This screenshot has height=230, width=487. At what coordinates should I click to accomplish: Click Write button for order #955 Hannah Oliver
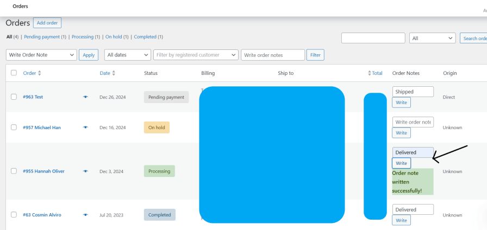coord(401,163)
